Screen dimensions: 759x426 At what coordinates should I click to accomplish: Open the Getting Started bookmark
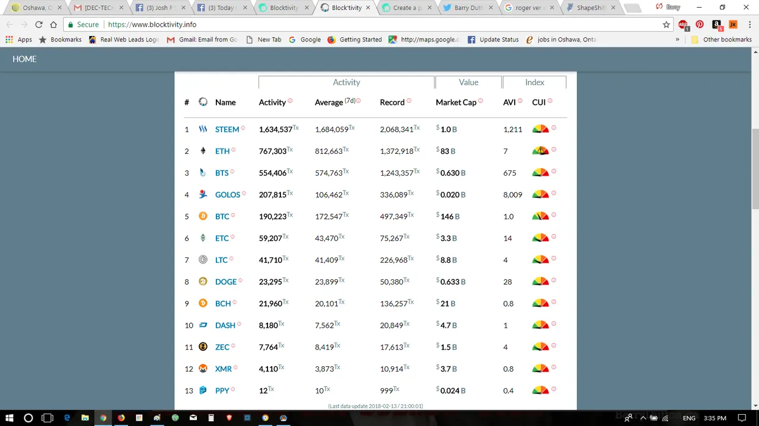click(355, 40)
